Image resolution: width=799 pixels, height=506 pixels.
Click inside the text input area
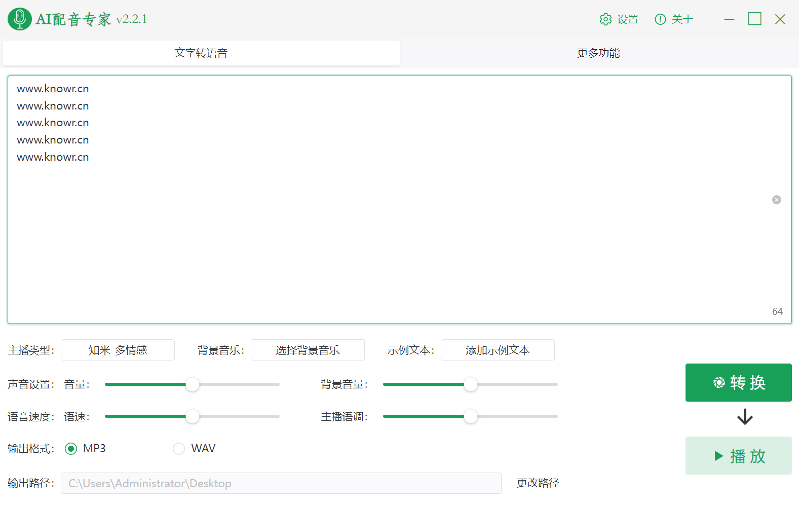tap(399, 200)
